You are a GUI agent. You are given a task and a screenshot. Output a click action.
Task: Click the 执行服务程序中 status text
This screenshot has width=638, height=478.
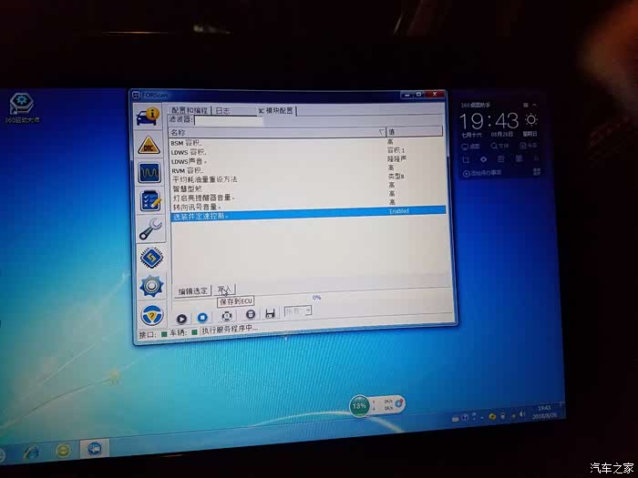[x=230, y=330]
